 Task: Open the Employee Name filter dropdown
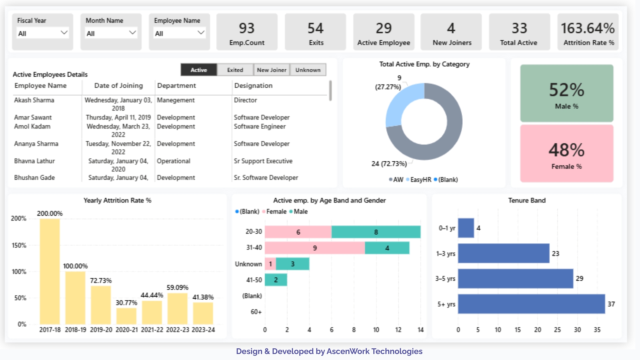(179, 33)
